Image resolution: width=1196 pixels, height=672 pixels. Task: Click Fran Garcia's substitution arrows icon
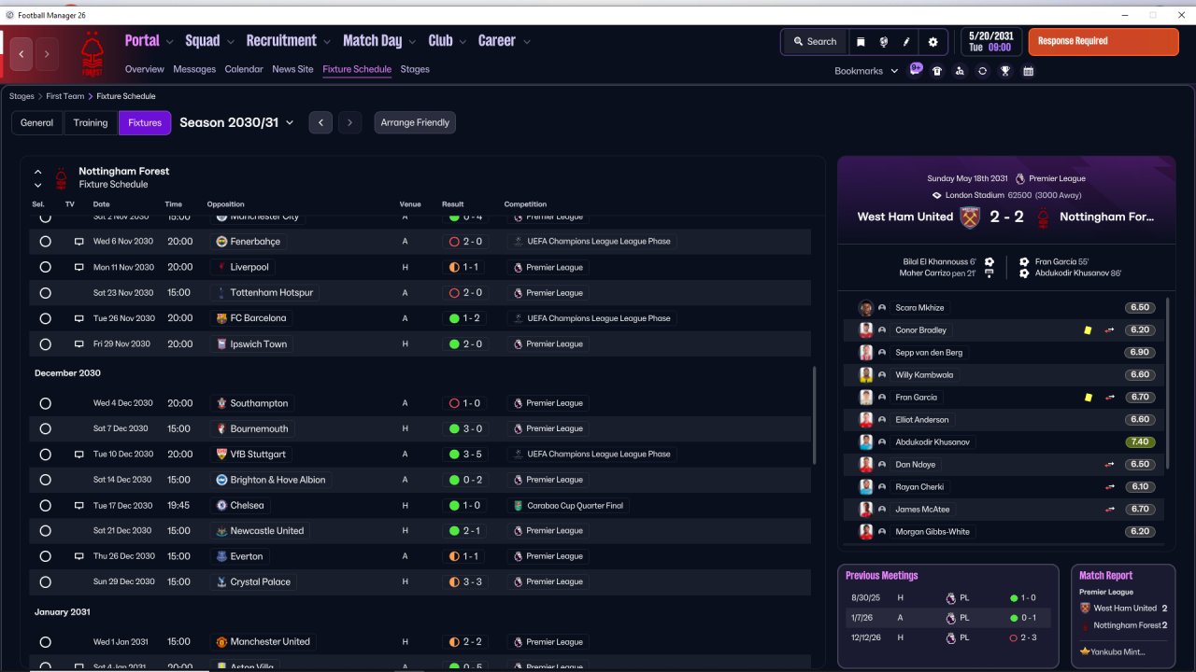tap(1110, 398)
